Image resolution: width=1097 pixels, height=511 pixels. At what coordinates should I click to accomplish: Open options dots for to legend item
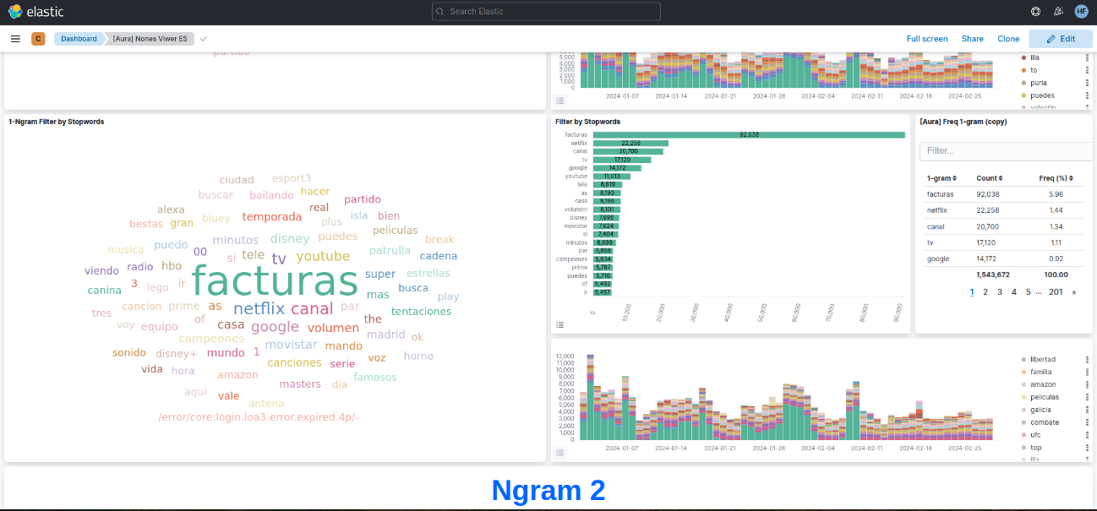point(1087,70)
